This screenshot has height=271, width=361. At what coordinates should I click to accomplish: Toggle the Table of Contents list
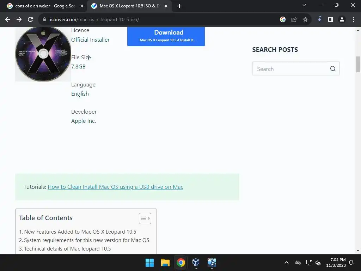tap(145, 218)
